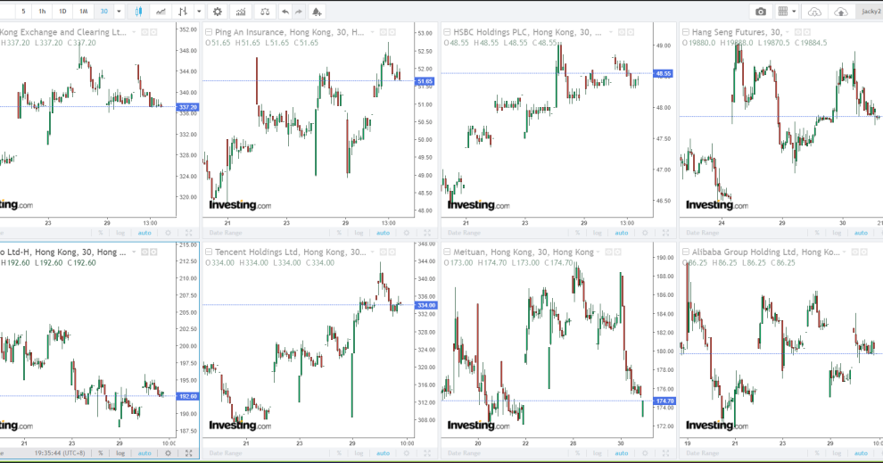This screenshot has height=463, width=883.
Task: Set interval to 1M
Action: pos(83,12)
